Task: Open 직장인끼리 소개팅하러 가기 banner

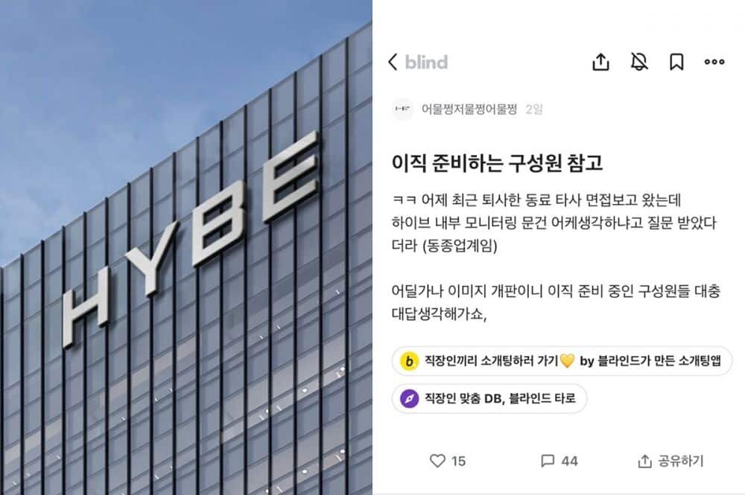Action: 562,361
